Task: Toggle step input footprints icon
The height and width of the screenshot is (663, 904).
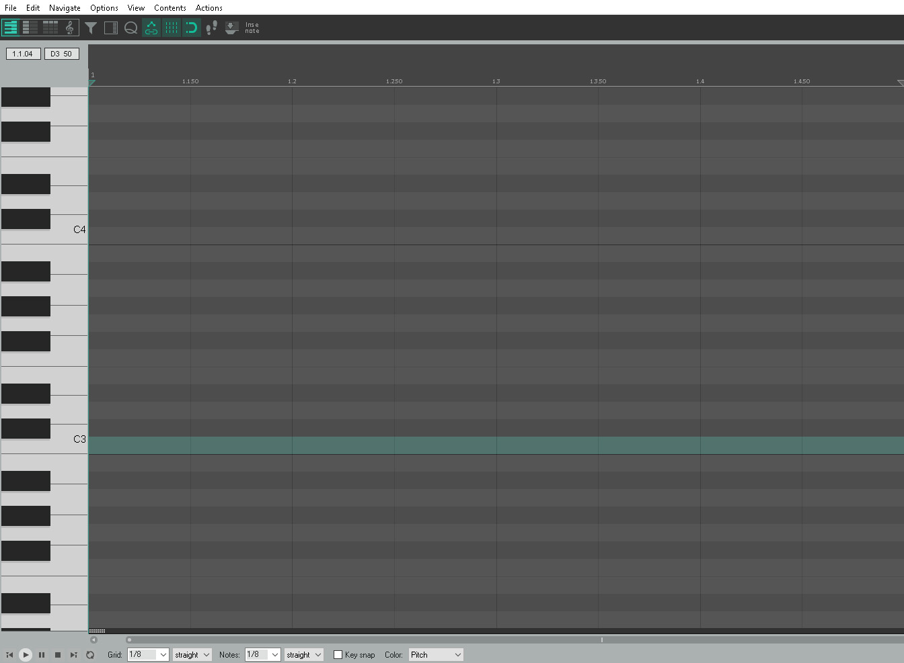Action: 212,28
